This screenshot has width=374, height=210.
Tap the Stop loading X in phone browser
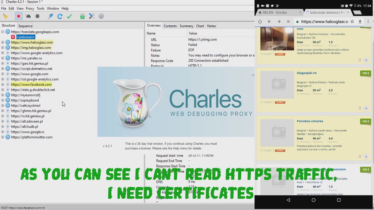point(288,22)
